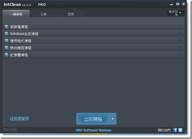Close the JetClean window
Viewport: 192px width, 139px height.
(x=184, y=4)
